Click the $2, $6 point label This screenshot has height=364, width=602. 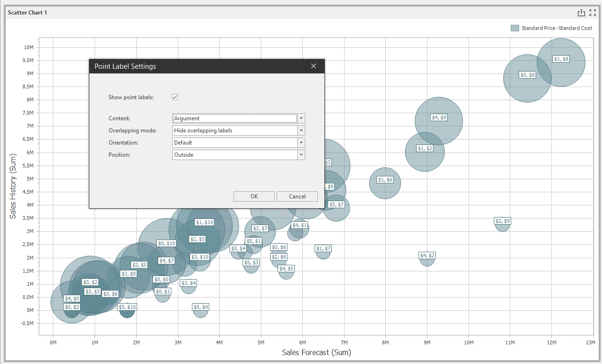pyautogui.click(x=279, y=257)
